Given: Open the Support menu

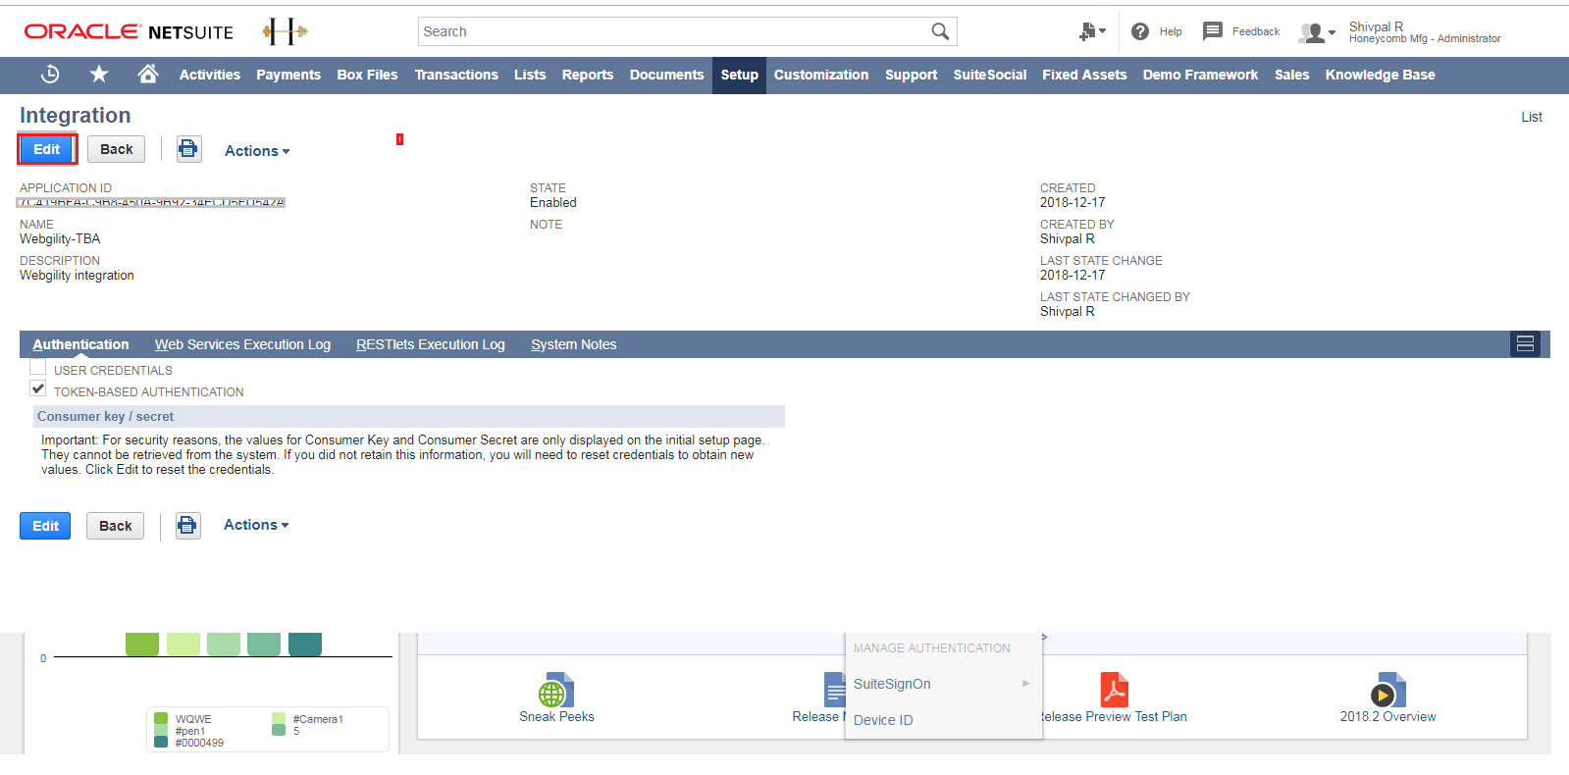Looking at the screenshot, I should pyautogui.click(x=912, y=75).
